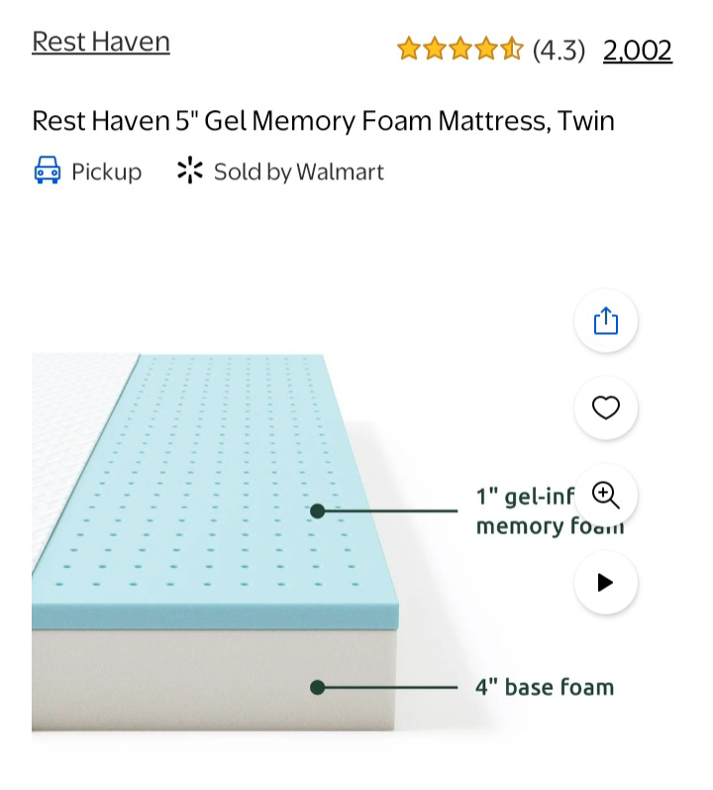The height and width of the screenshot is (790, 713).
Task: Click the 4" base foam label
Action: click(x=545, y=687)
